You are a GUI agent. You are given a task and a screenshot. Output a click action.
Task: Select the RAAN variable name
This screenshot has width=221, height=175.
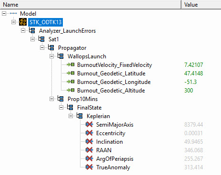[104, 150]
